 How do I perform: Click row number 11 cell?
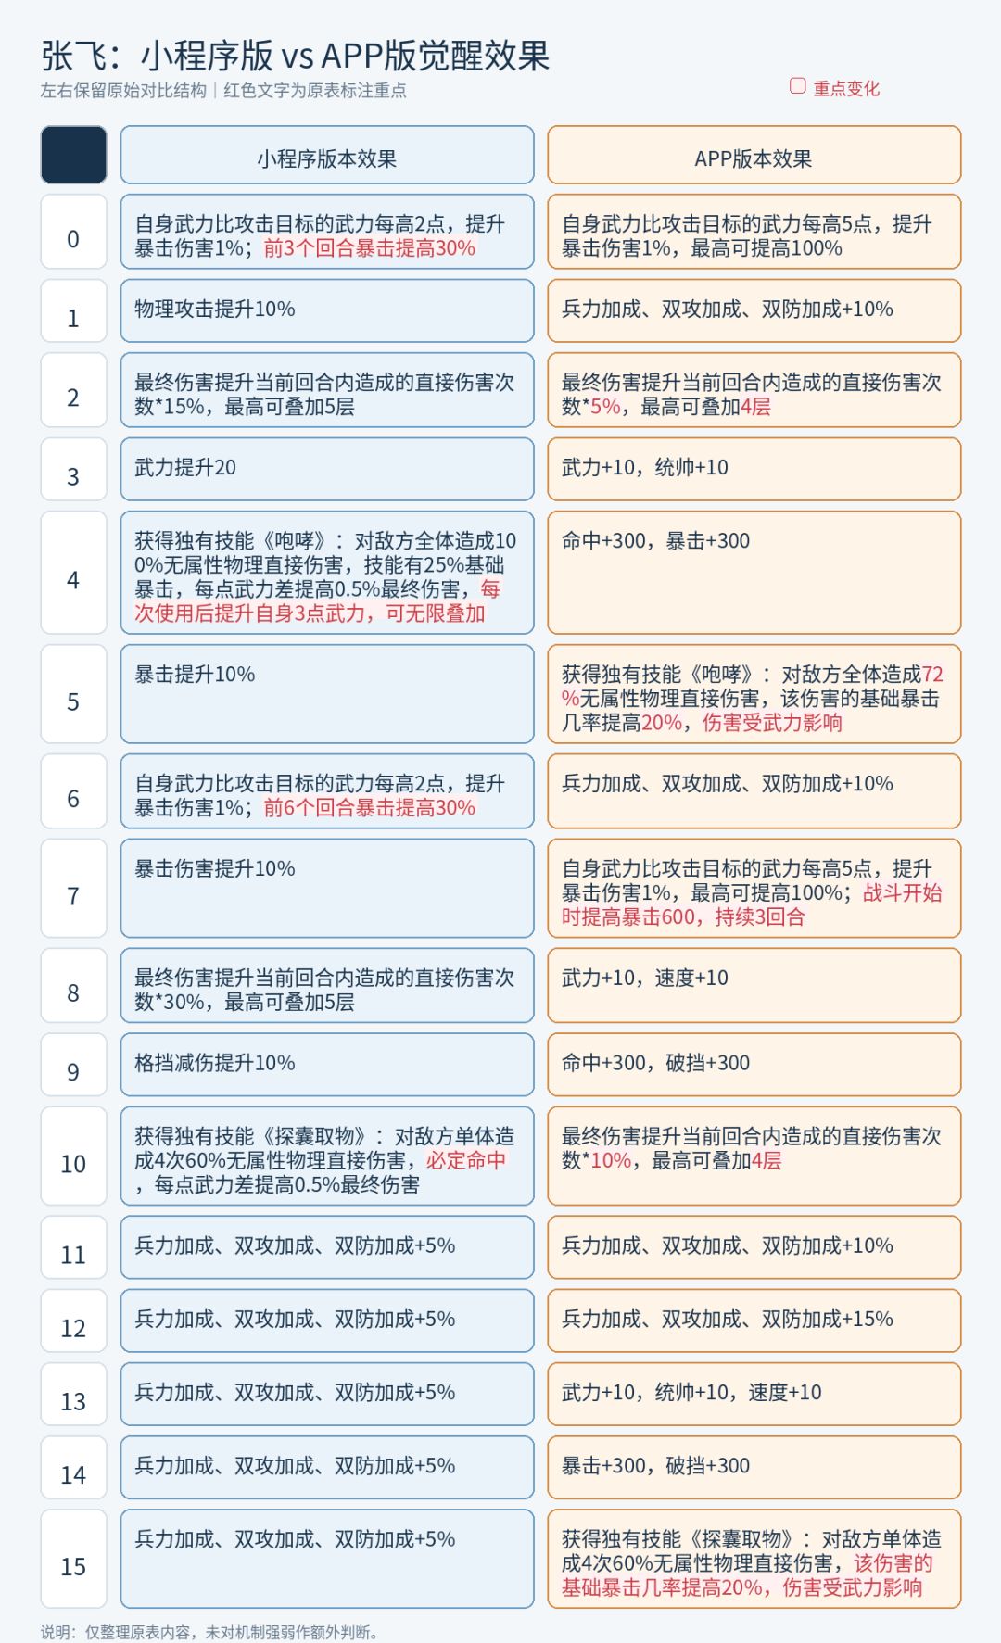(73, 1247)
